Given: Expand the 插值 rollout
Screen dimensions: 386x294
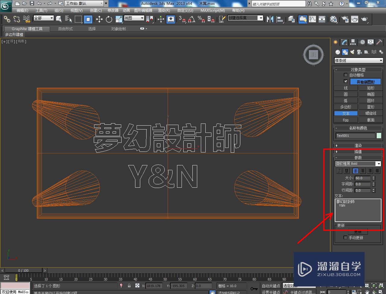Looking at the screenshot, I should [x=358, y=152].
